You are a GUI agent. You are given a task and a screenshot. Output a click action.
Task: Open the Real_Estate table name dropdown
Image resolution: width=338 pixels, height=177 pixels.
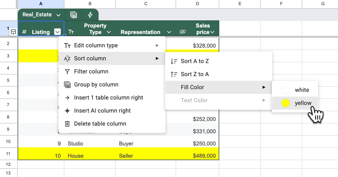click(x=58, y=15)
